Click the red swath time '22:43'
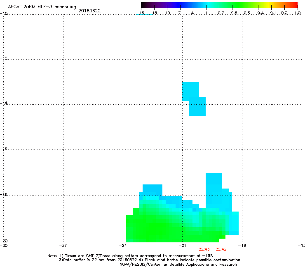305x267 pixels. (204, 249)
